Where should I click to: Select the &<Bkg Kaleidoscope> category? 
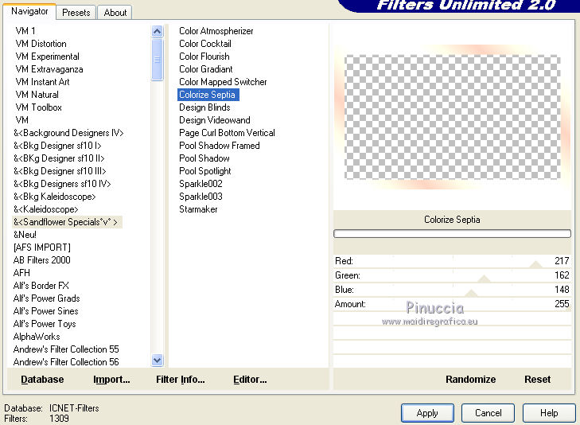55,197
